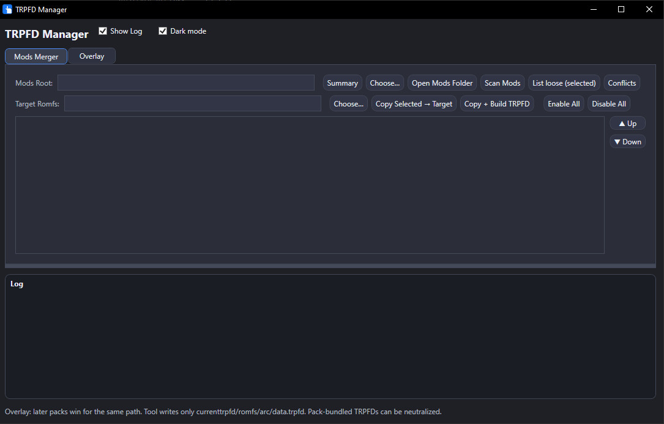The width and height of the screenshot is (664, 424).
Task: Click the Disable All button
Action: pyautogui.click(x=608, y=104)
